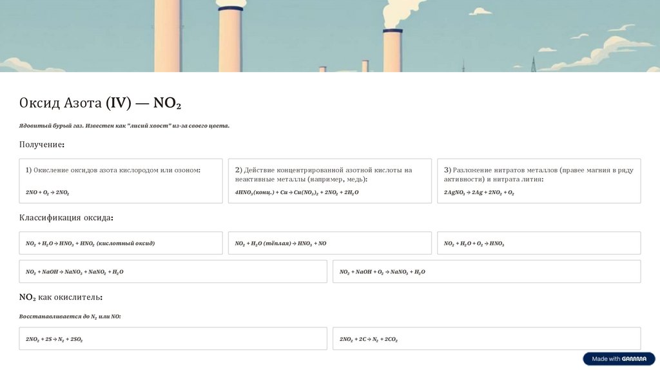
Task: Open the concentrated nitric acid on copper card
Action: pos(329,180)
